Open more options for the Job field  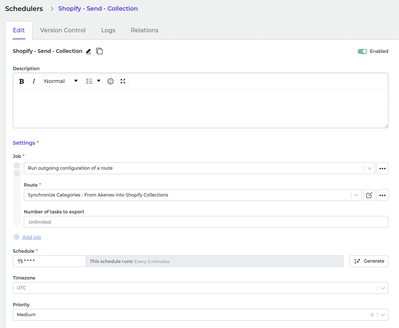pos(382,168)
